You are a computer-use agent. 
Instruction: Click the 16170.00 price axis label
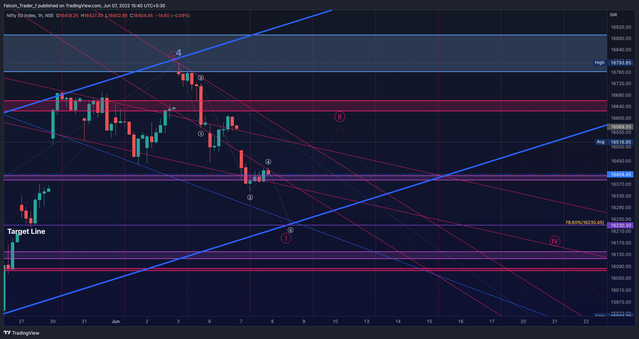(x=621, y=243)
